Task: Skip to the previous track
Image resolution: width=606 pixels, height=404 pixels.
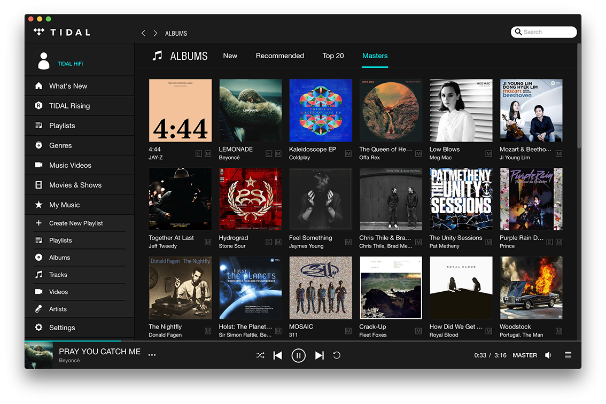Action: 278,355
